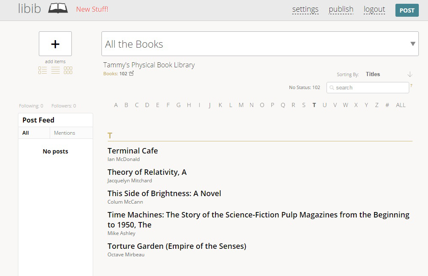The width and height of the screenshot is (428, 276).
Task: Filter books by letter S
Action: 304,105
